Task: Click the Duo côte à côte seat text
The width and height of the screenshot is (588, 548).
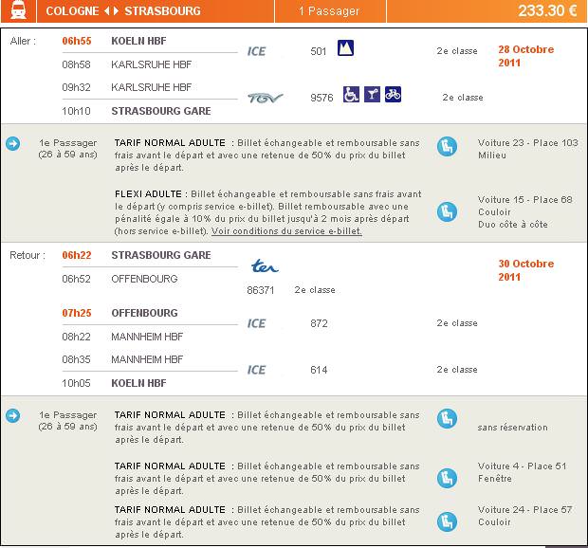Action: (513, 225)
